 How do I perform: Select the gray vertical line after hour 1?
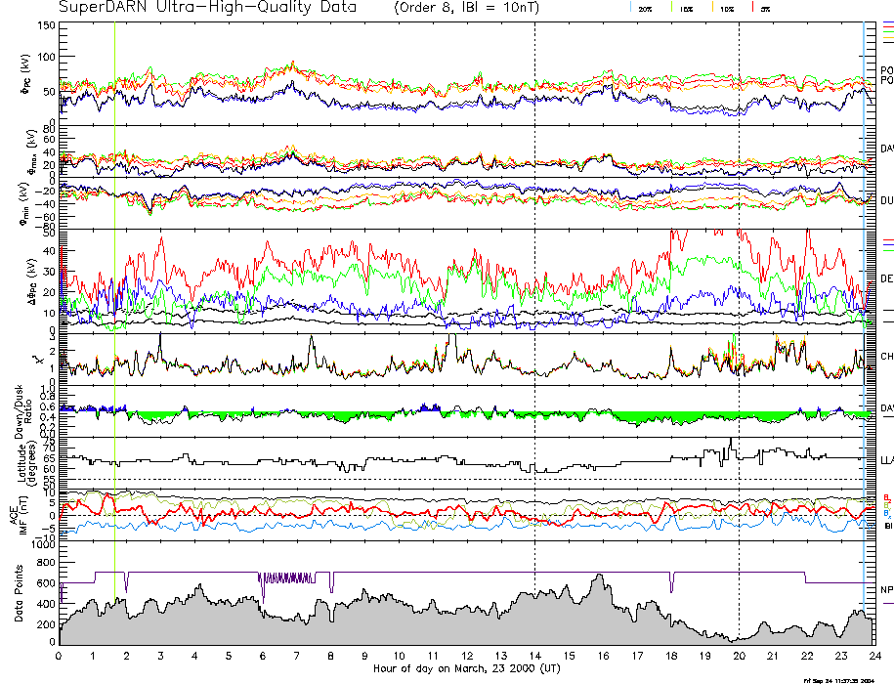(x=115, y=293)
